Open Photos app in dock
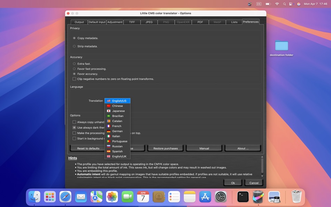Screen dimensions: 331x207 tap(112, 197)
